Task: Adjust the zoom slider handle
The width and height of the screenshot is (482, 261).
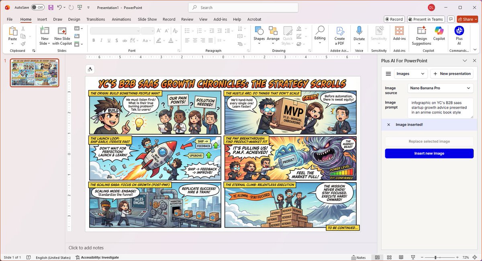Action: pyautogui.click(x=436, y=257)
